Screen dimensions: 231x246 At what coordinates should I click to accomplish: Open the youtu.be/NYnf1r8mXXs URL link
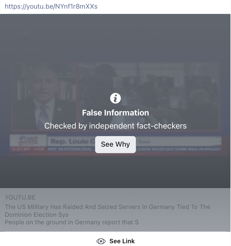coord(51,6)
